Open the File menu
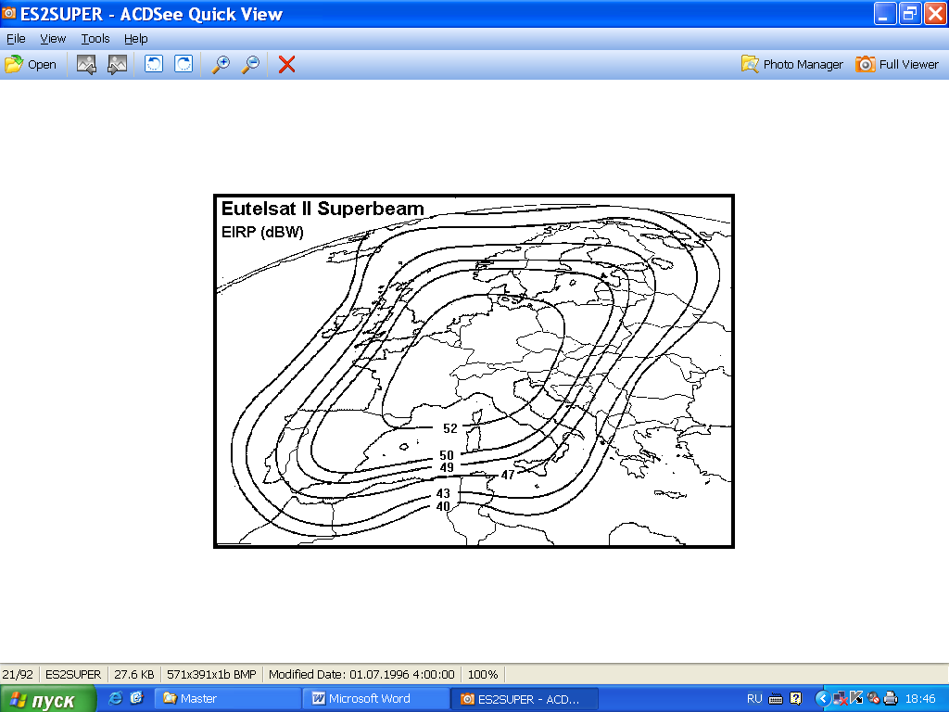The height and width of the screenshot is (712, 949). [16, 39]
